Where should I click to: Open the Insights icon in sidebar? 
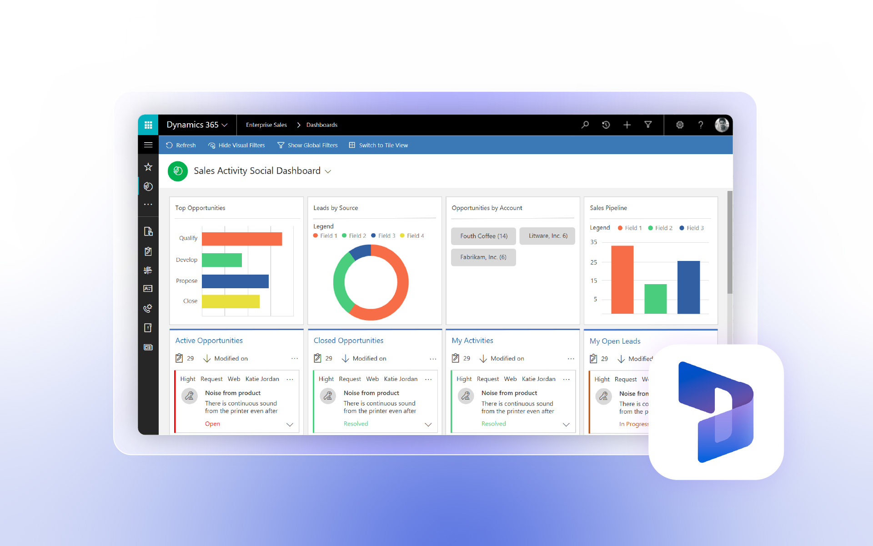click(149, 187)
